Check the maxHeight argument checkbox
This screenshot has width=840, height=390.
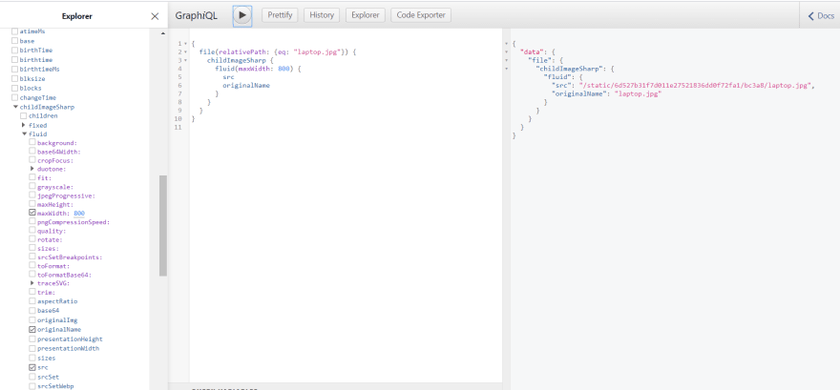32,204
